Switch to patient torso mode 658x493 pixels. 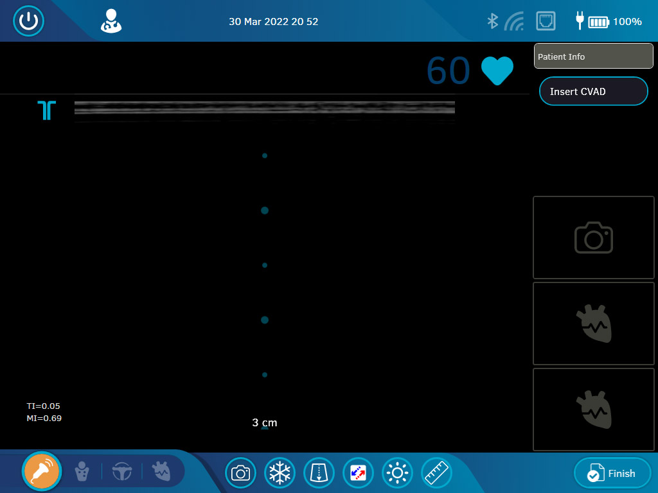(82, 472)
